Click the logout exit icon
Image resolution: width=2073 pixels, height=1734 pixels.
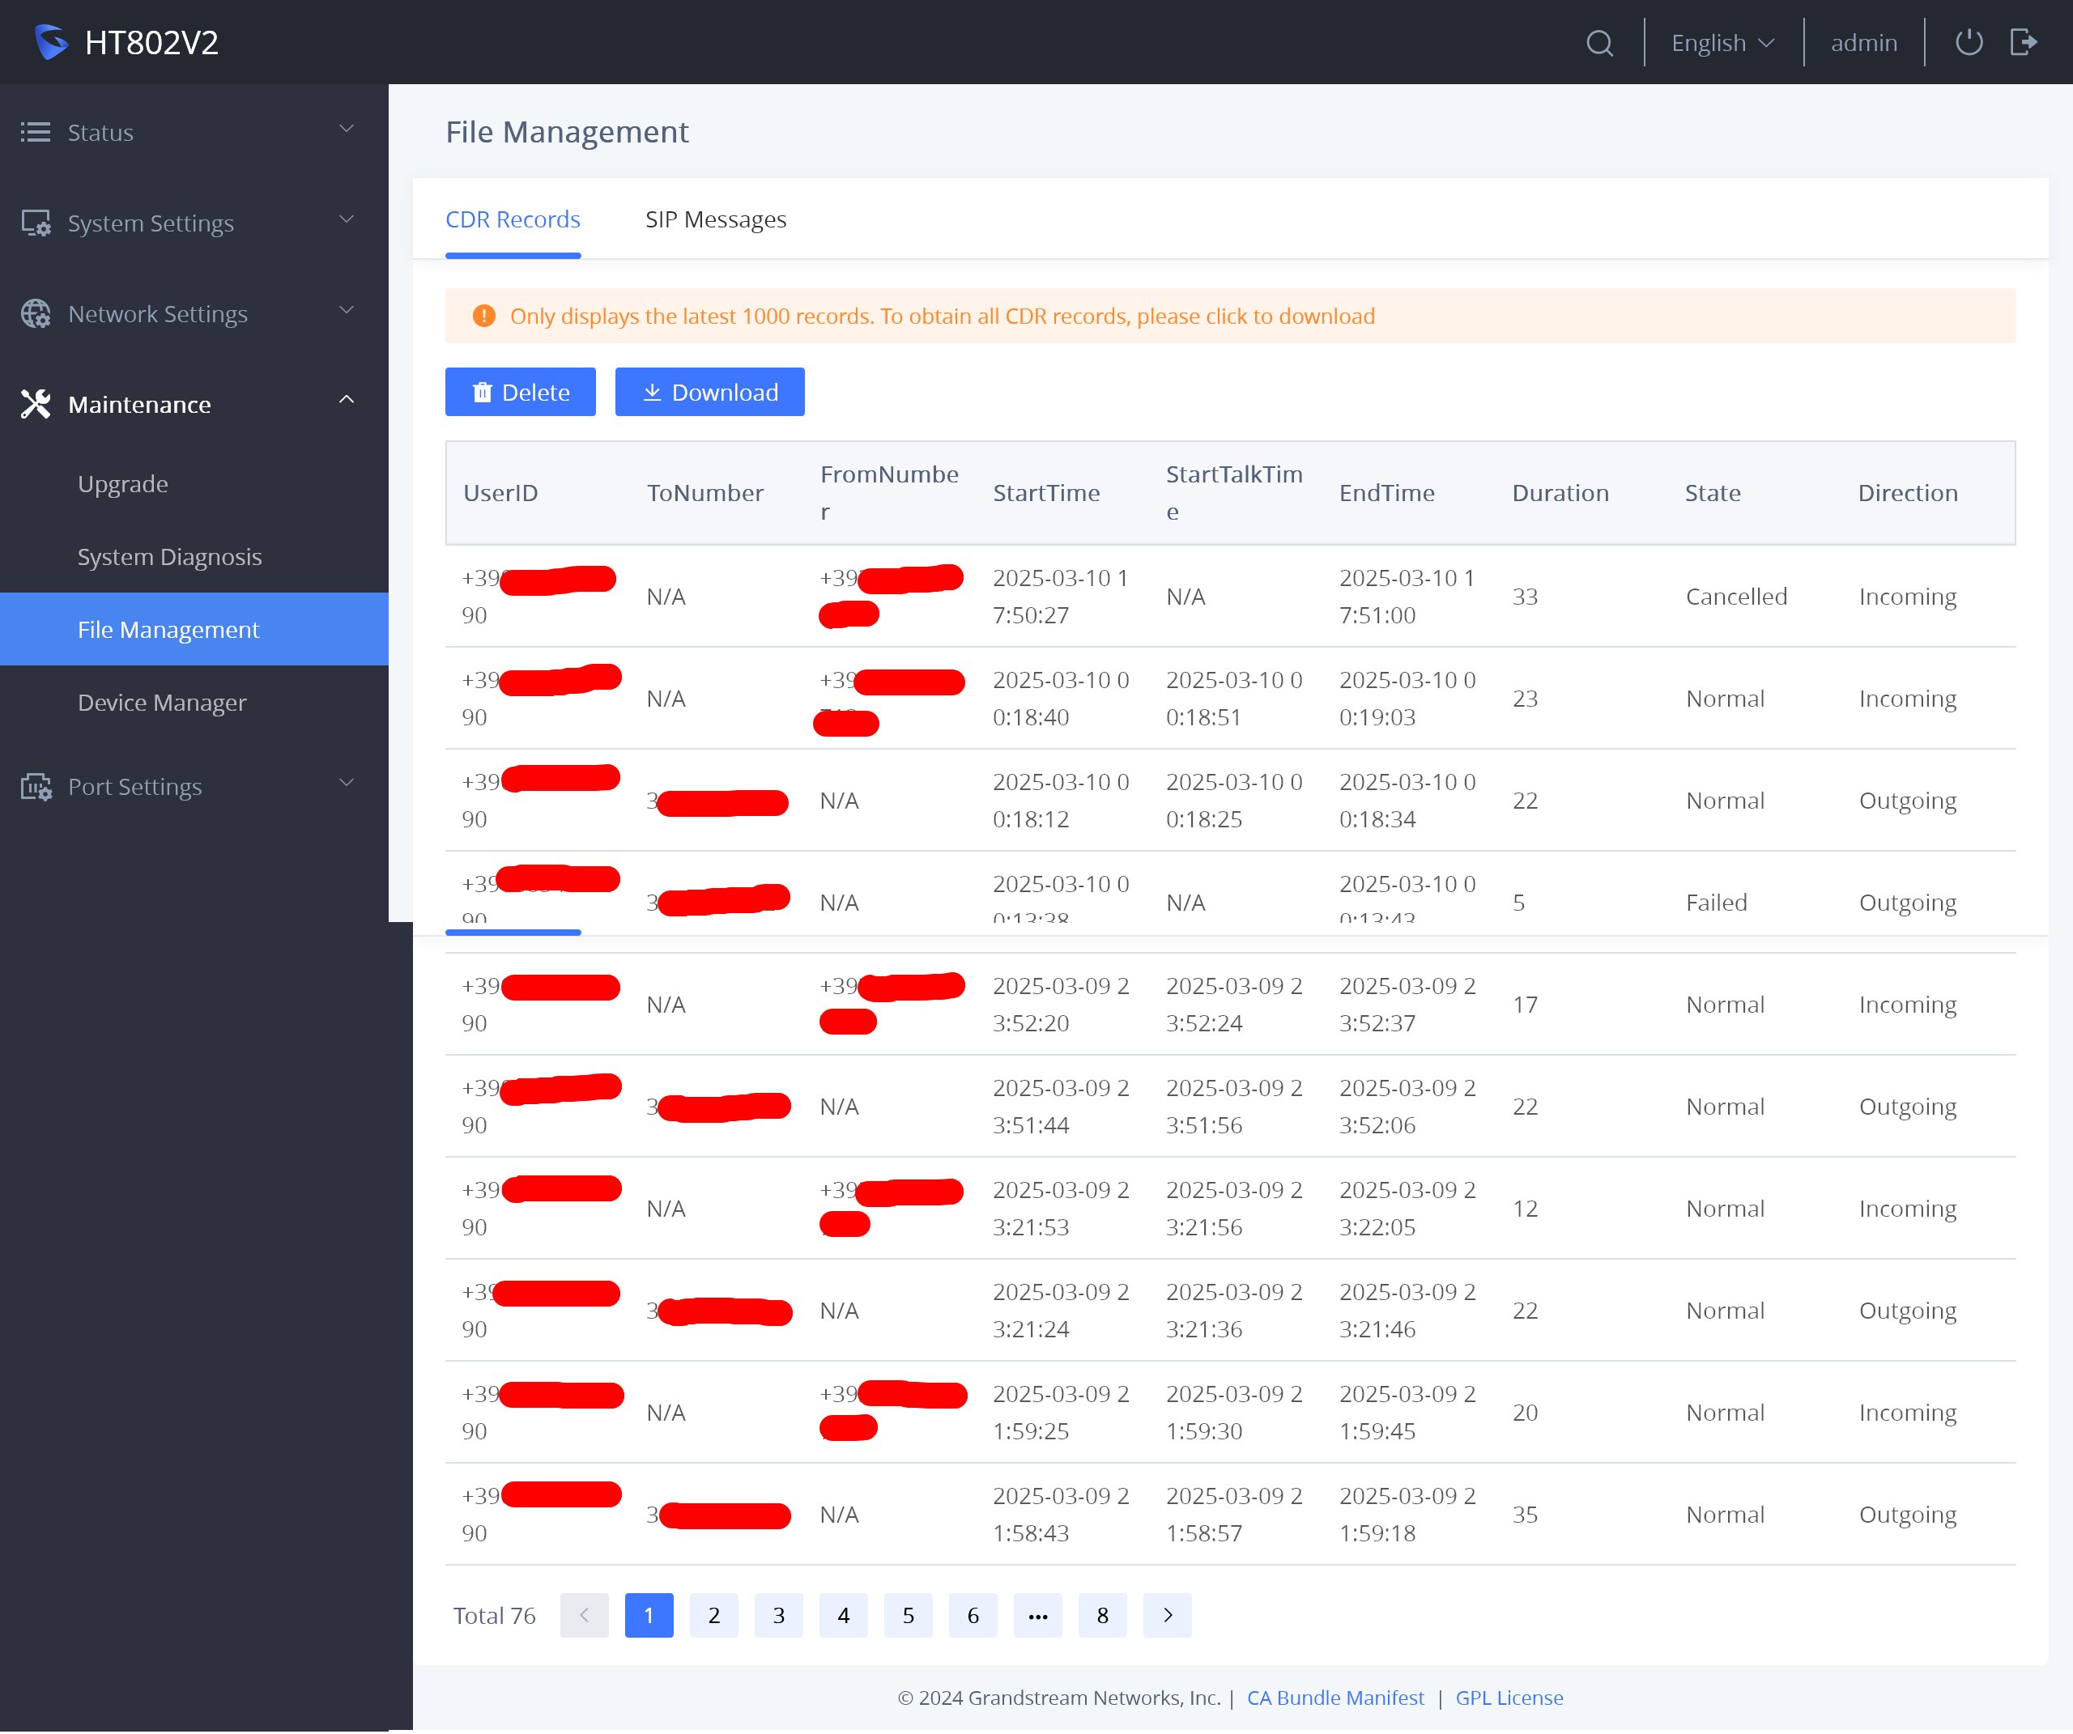(2023, 42)
